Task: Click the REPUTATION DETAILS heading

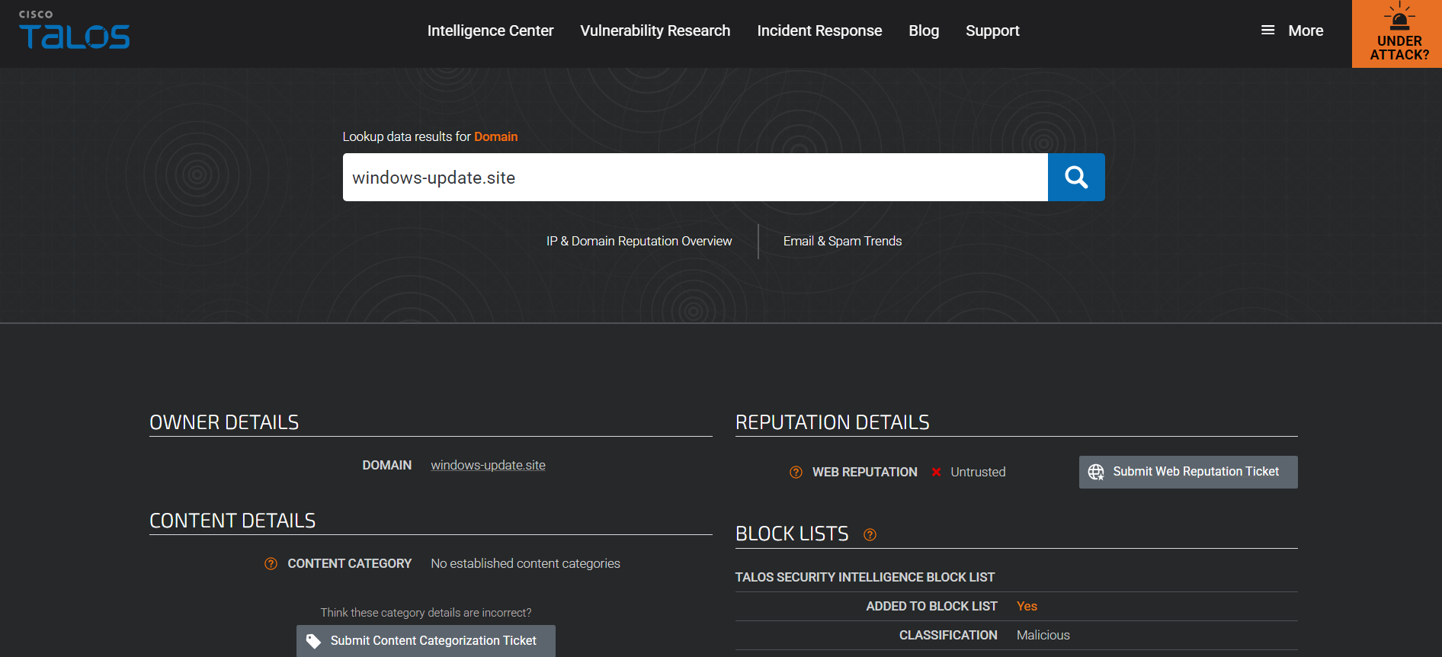Action: [832, 422]
